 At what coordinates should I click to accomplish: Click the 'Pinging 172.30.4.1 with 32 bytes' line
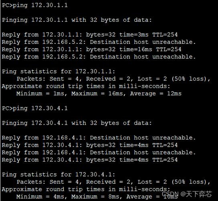tap(77, 123)
